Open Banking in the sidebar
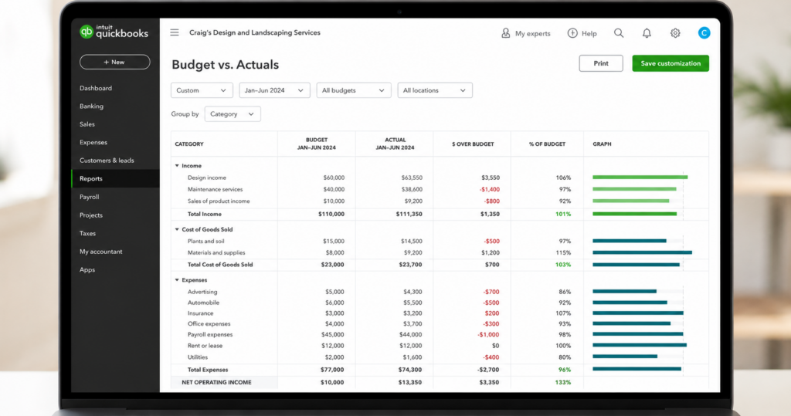791x416 pixels. 91,107
